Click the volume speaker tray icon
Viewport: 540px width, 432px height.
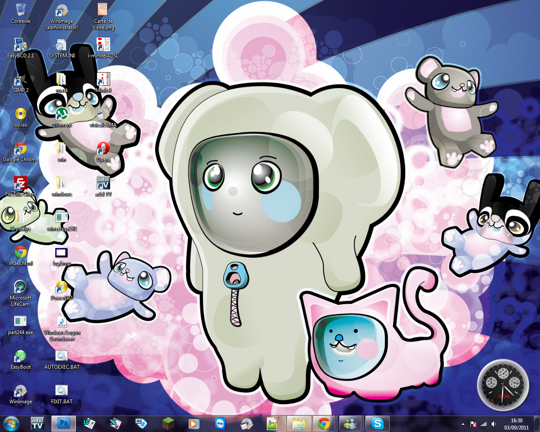494,424
